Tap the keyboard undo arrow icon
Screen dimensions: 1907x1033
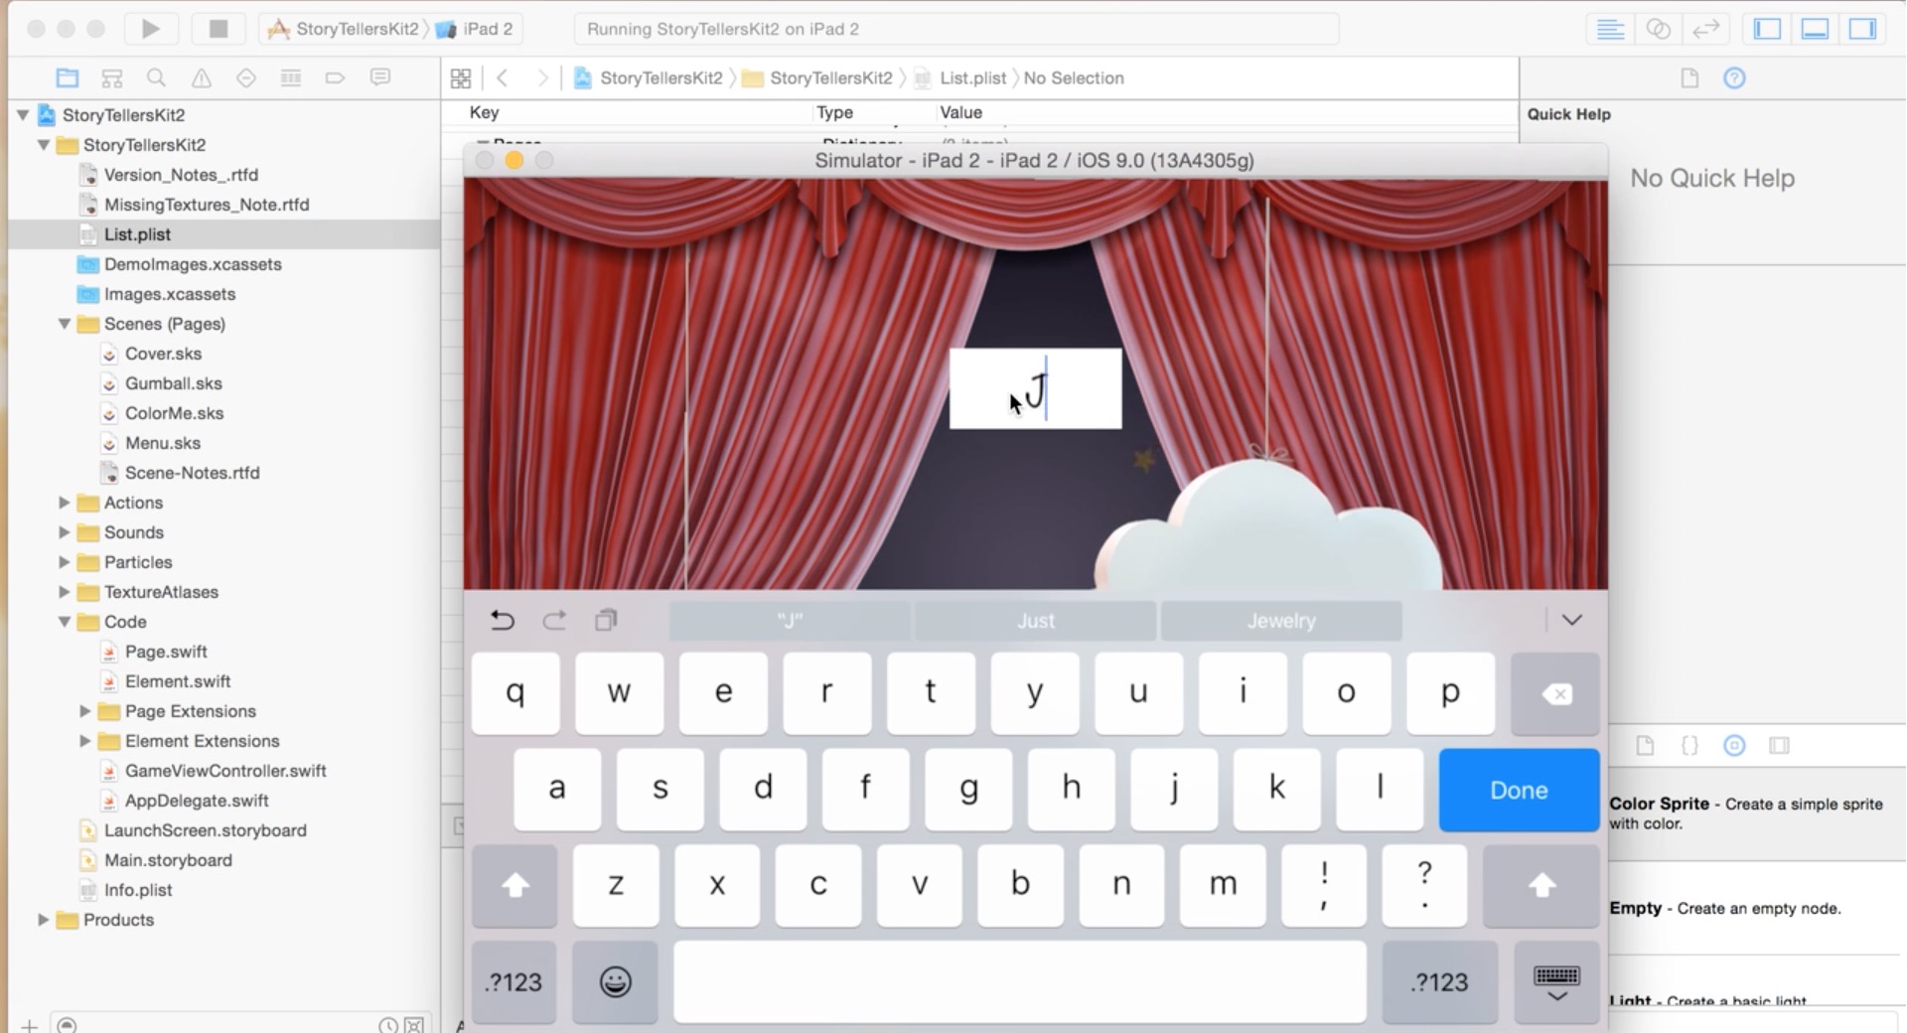click(503, 621)
